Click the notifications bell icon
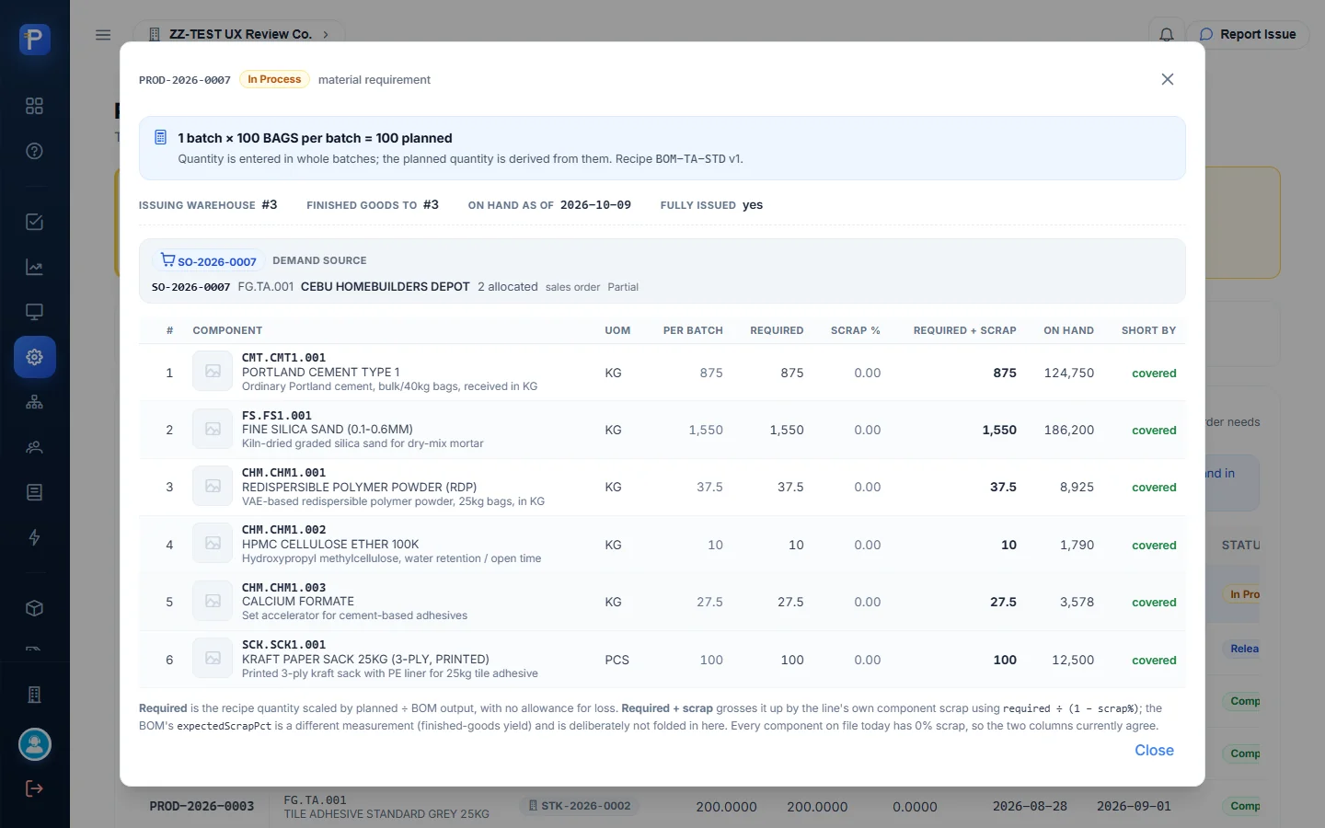This screenshot has height=828, width=1325. click(x=1166, y=34)
